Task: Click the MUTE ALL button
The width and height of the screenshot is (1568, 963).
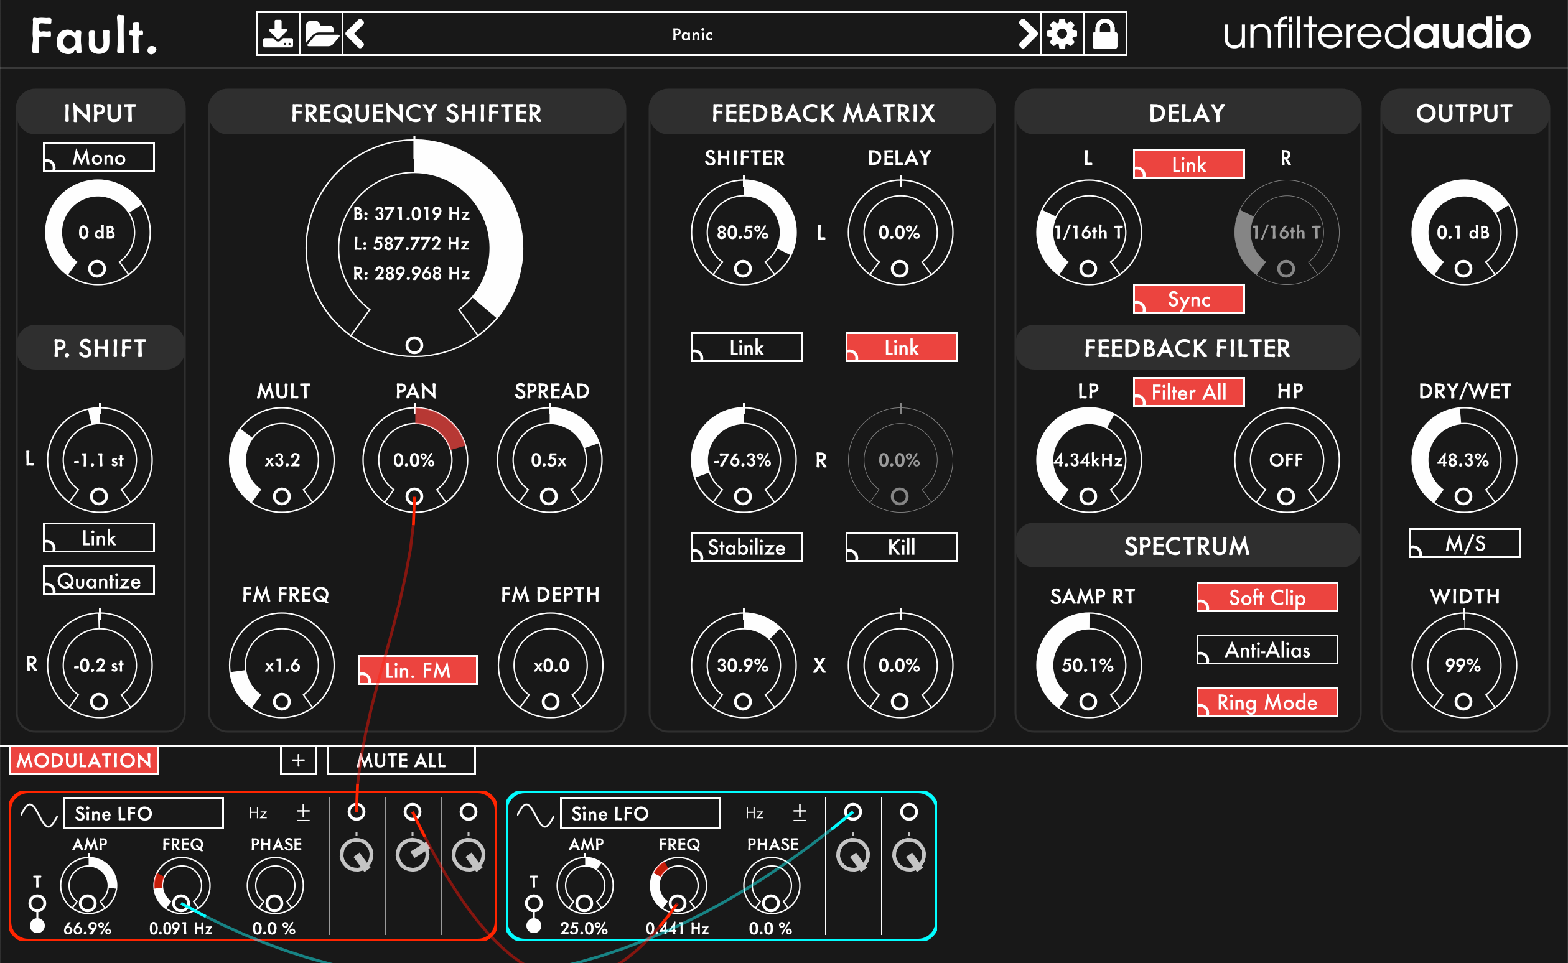Action: pos(401,760)
